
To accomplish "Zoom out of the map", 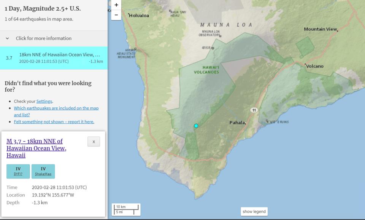I will coord(116,15).
